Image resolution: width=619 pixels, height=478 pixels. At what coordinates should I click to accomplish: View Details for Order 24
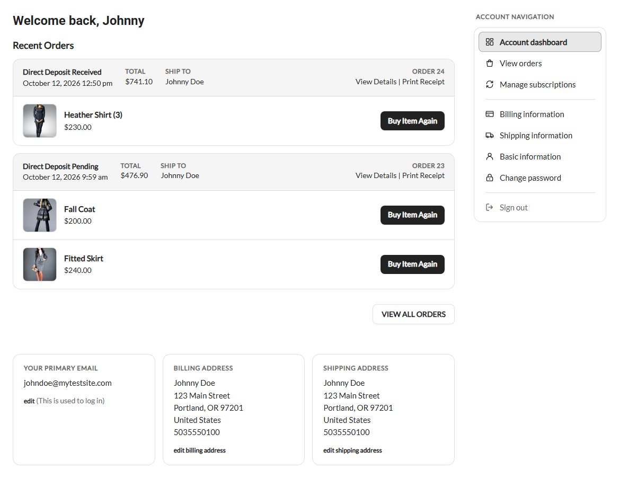coord(376,82)
